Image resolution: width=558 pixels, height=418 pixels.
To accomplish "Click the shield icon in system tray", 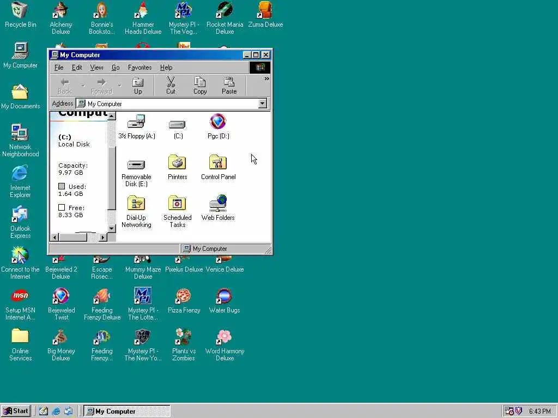I will coord(519,411).
